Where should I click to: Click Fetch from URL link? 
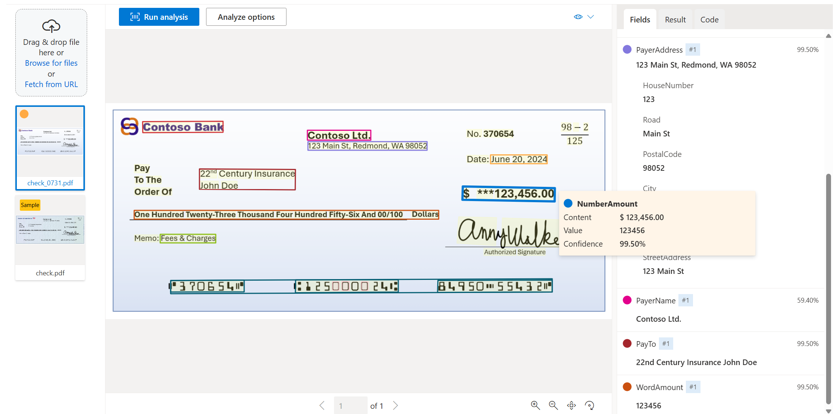52,84
